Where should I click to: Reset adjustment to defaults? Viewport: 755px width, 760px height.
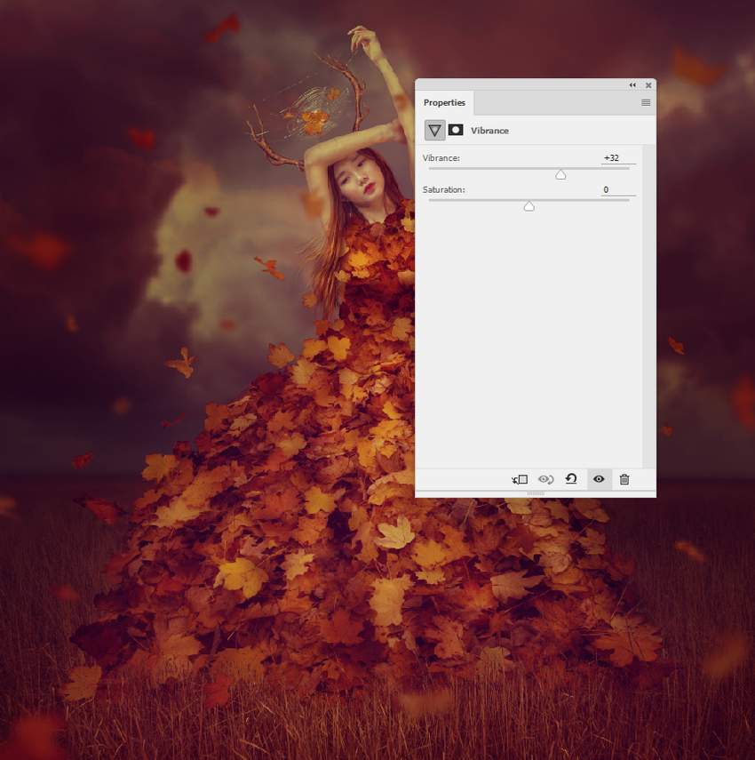(571, 479)
